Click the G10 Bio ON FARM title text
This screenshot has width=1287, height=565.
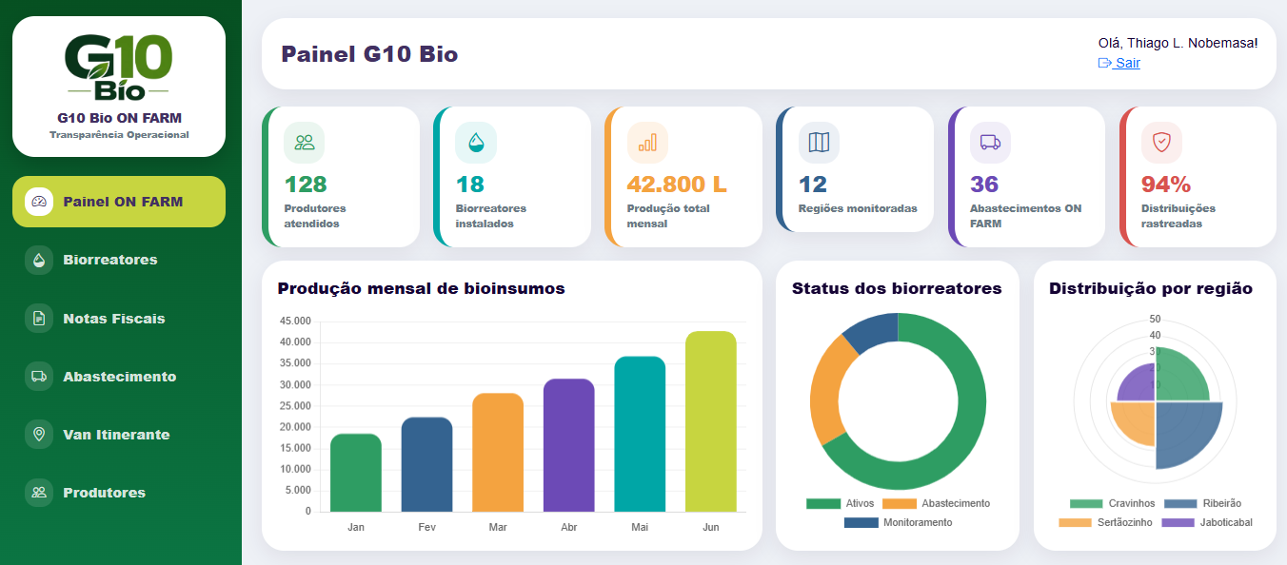119,119
